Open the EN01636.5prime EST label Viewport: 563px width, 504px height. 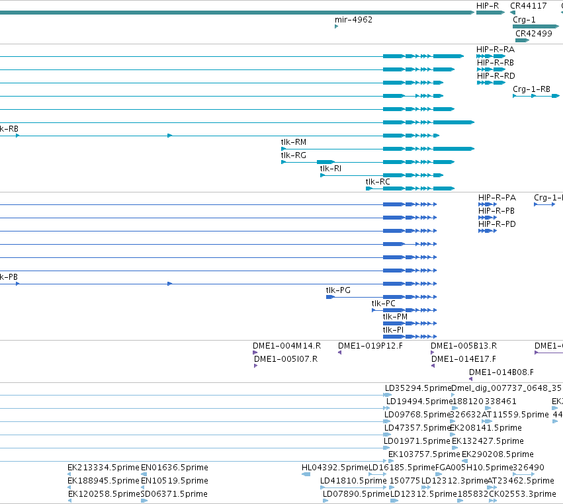coord(175,468)
